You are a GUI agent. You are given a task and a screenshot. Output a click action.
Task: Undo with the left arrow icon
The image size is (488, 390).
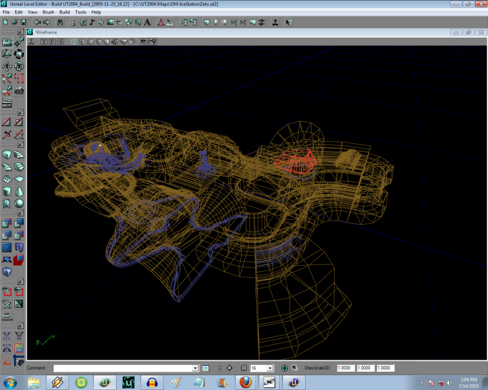(x=37, y=22)
